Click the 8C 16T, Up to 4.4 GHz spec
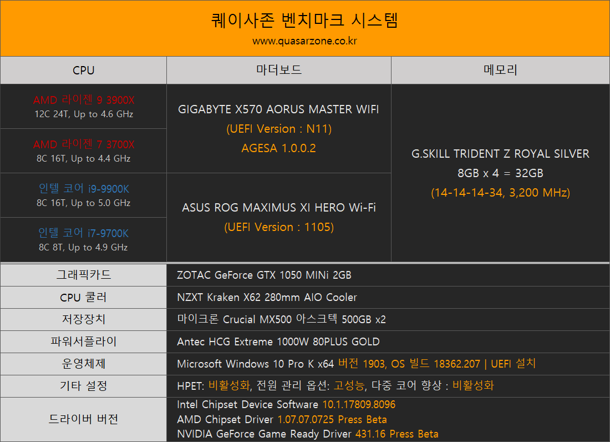The width and height of the screenshot is (610, 442). point(84,158)
